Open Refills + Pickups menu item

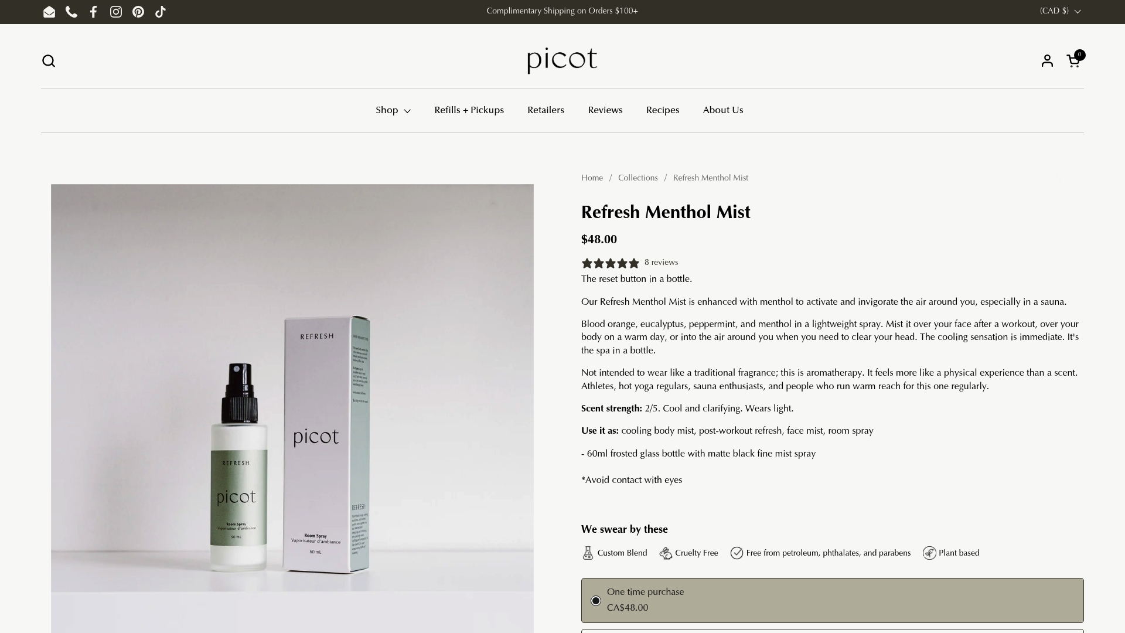[x=469, y=110]
